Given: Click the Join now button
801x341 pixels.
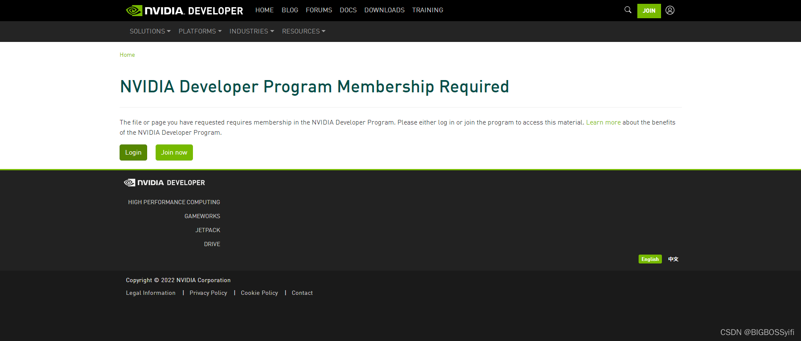Looking at the screenshot, I should [174, 152].
